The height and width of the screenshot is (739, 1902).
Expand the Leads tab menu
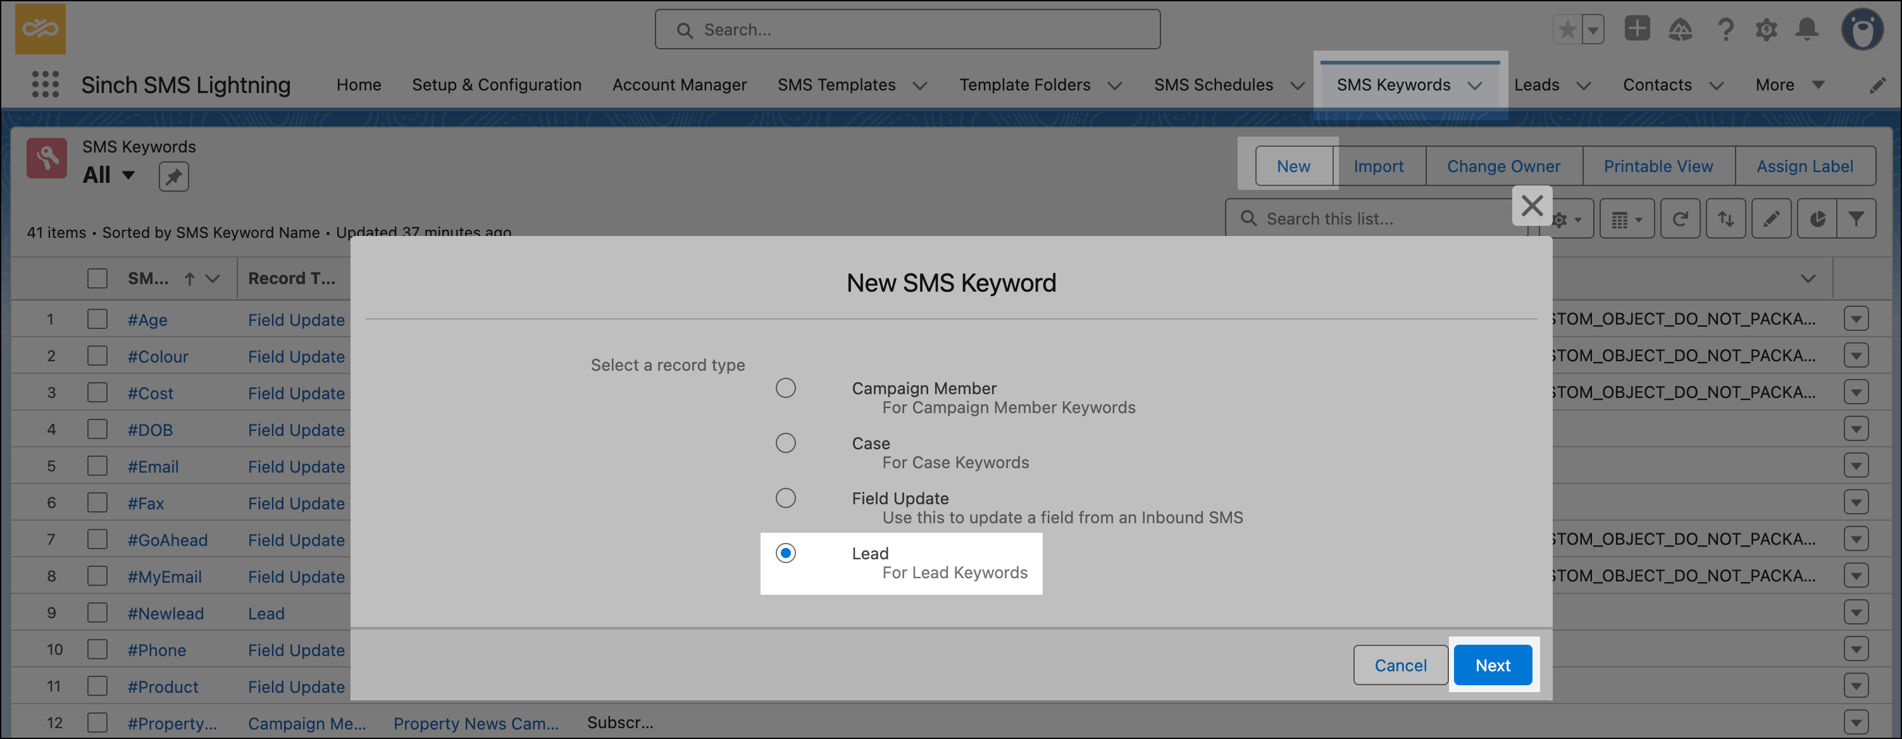[1584, 85]
